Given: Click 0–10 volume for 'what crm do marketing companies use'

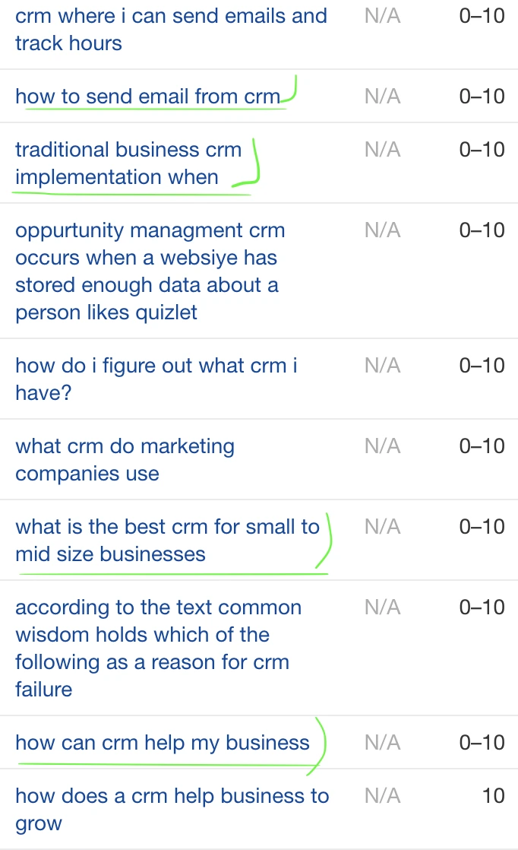Looking at the screenshot, I should tap(482, 446).
